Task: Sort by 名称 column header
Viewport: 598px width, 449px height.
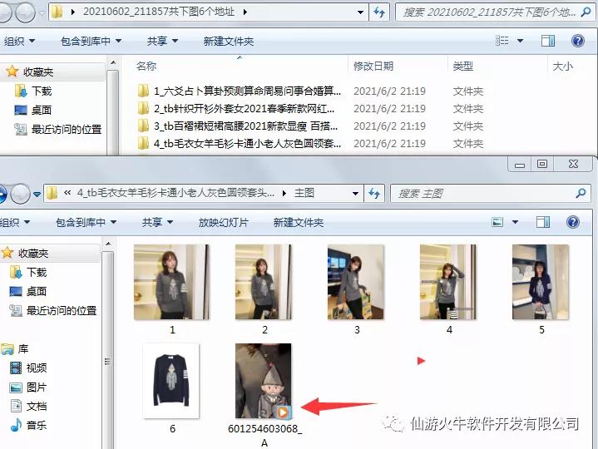Action: pyautogui.click(x=146, y=67)
